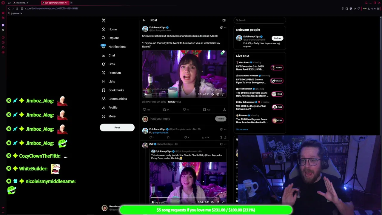Reload the page in the browser

click(17, 8)
